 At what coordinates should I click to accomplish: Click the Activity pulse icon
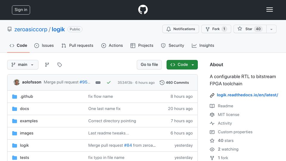point(212,123)
